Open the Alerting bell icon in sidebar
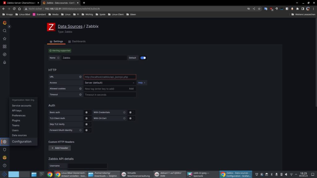The width and height of the screenshot is (317, 178). point(5,62)
